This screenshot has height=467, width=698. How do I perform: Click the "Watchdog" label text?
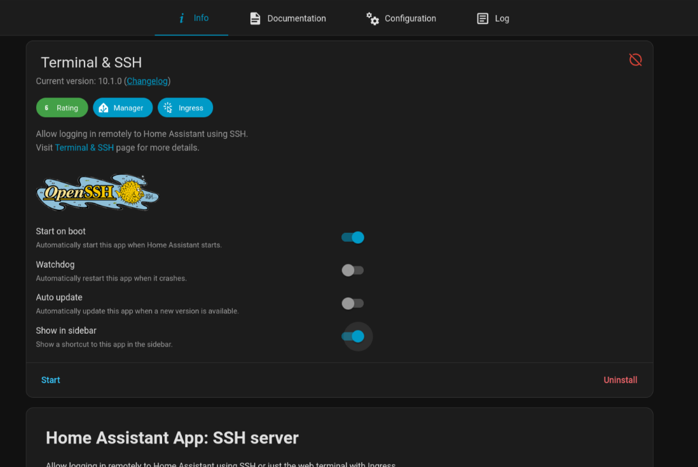[x=55, y=265]
